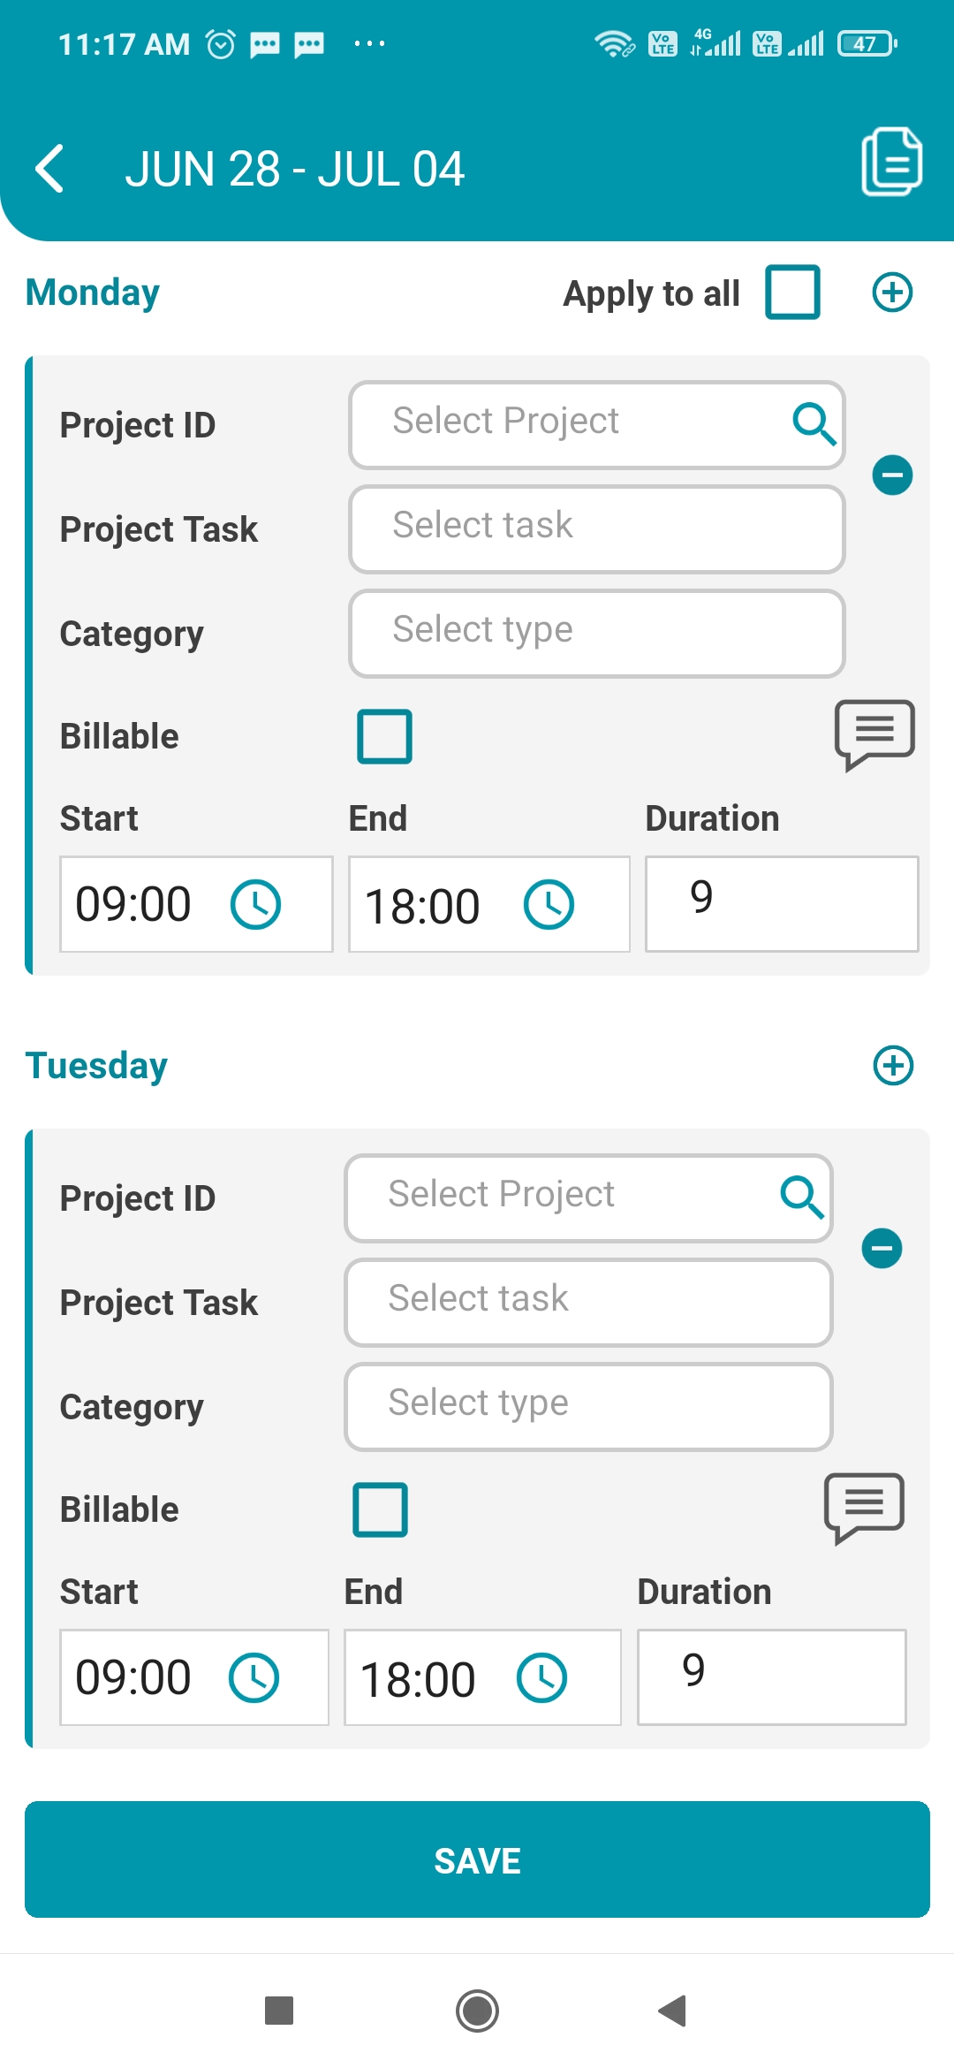Enable the Apply to all checkbox
Screen dimensions: 954x2068
(x=792, y=292)
